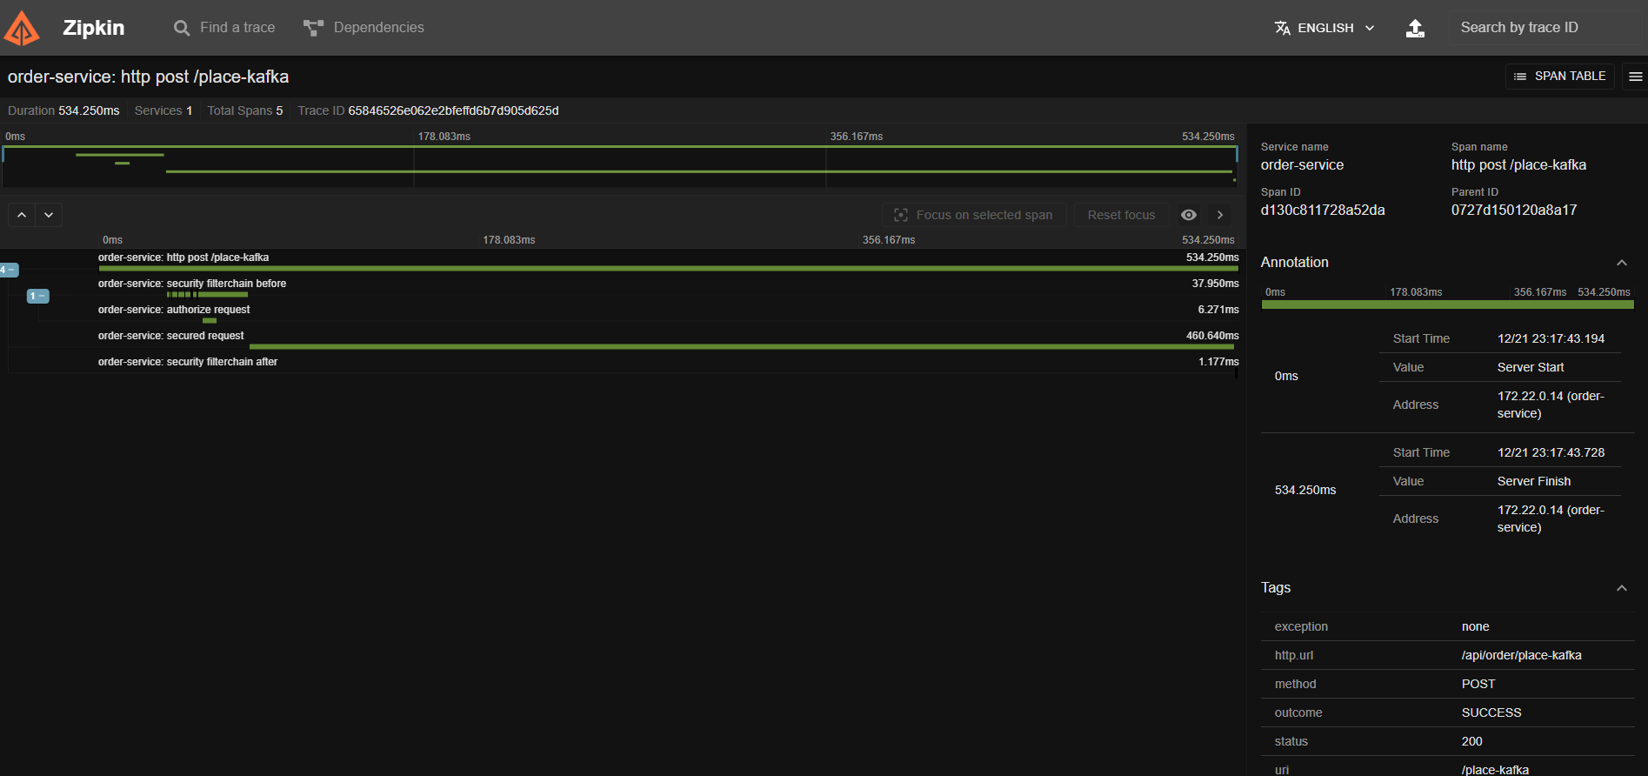
Task: Select next span with down arrow
Action: click(x=49, y=215)
